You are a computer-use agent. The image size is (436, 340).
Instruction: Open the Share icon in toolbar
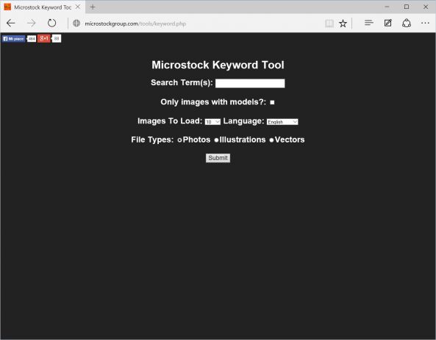[x=407, y=23]
